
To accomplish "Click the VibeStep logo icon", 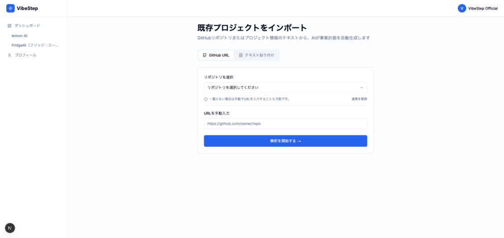I will tap(10, 8).
